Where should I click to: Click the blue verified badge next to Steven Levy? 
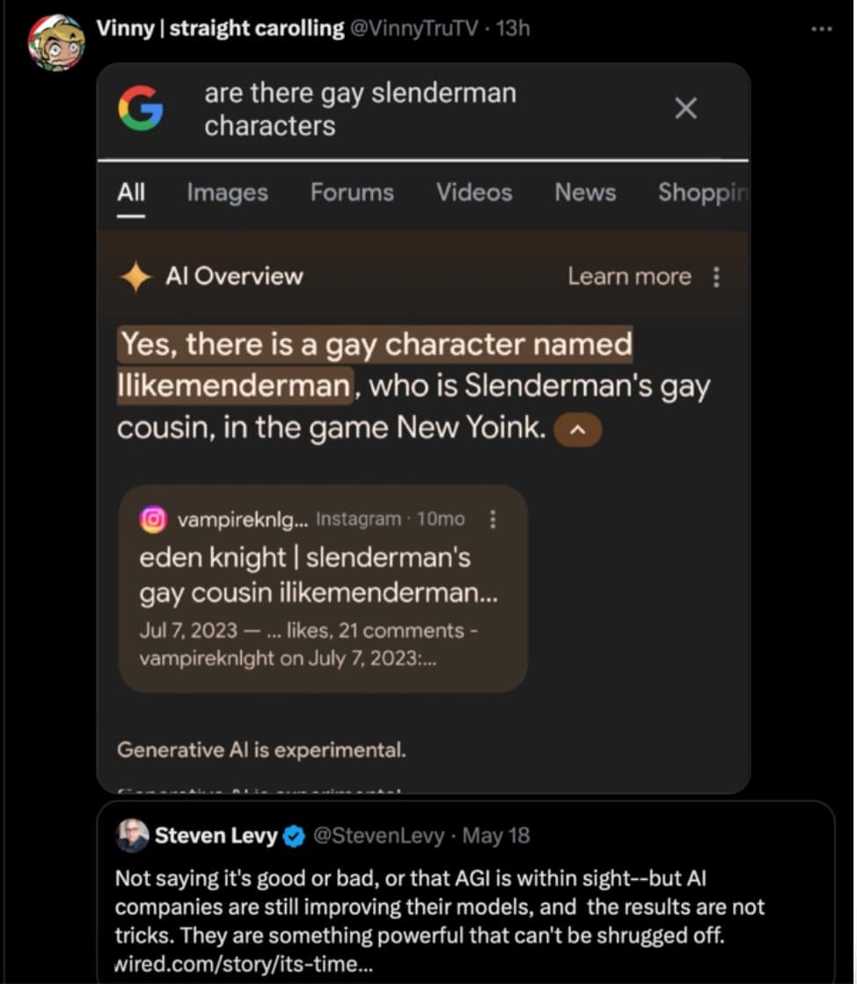(295, 834)
